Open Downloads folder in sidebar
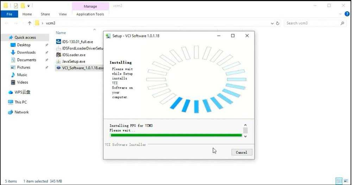 point(26,52)
